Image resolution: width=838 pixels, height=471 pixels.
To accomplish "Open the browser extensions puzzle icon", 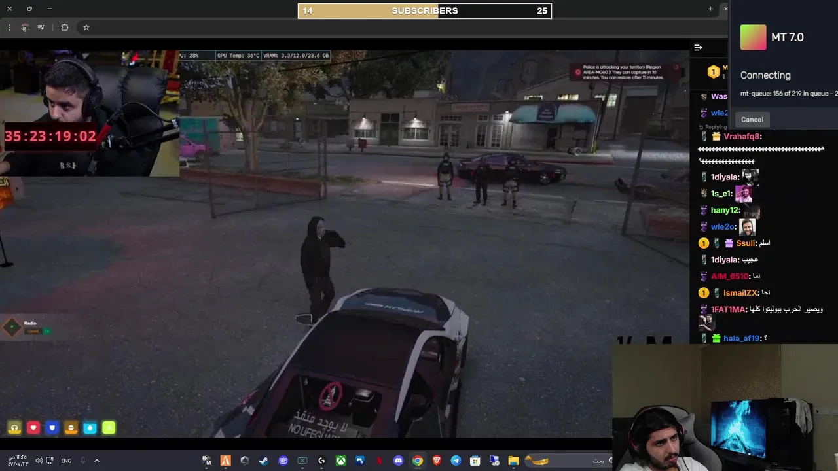I will pyautogui.click(x=64, y=27).
